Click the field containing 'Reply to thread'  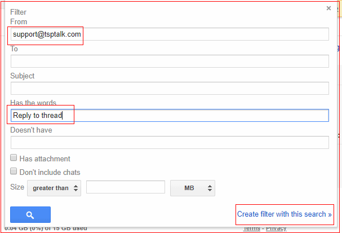[x=169, y=116]
